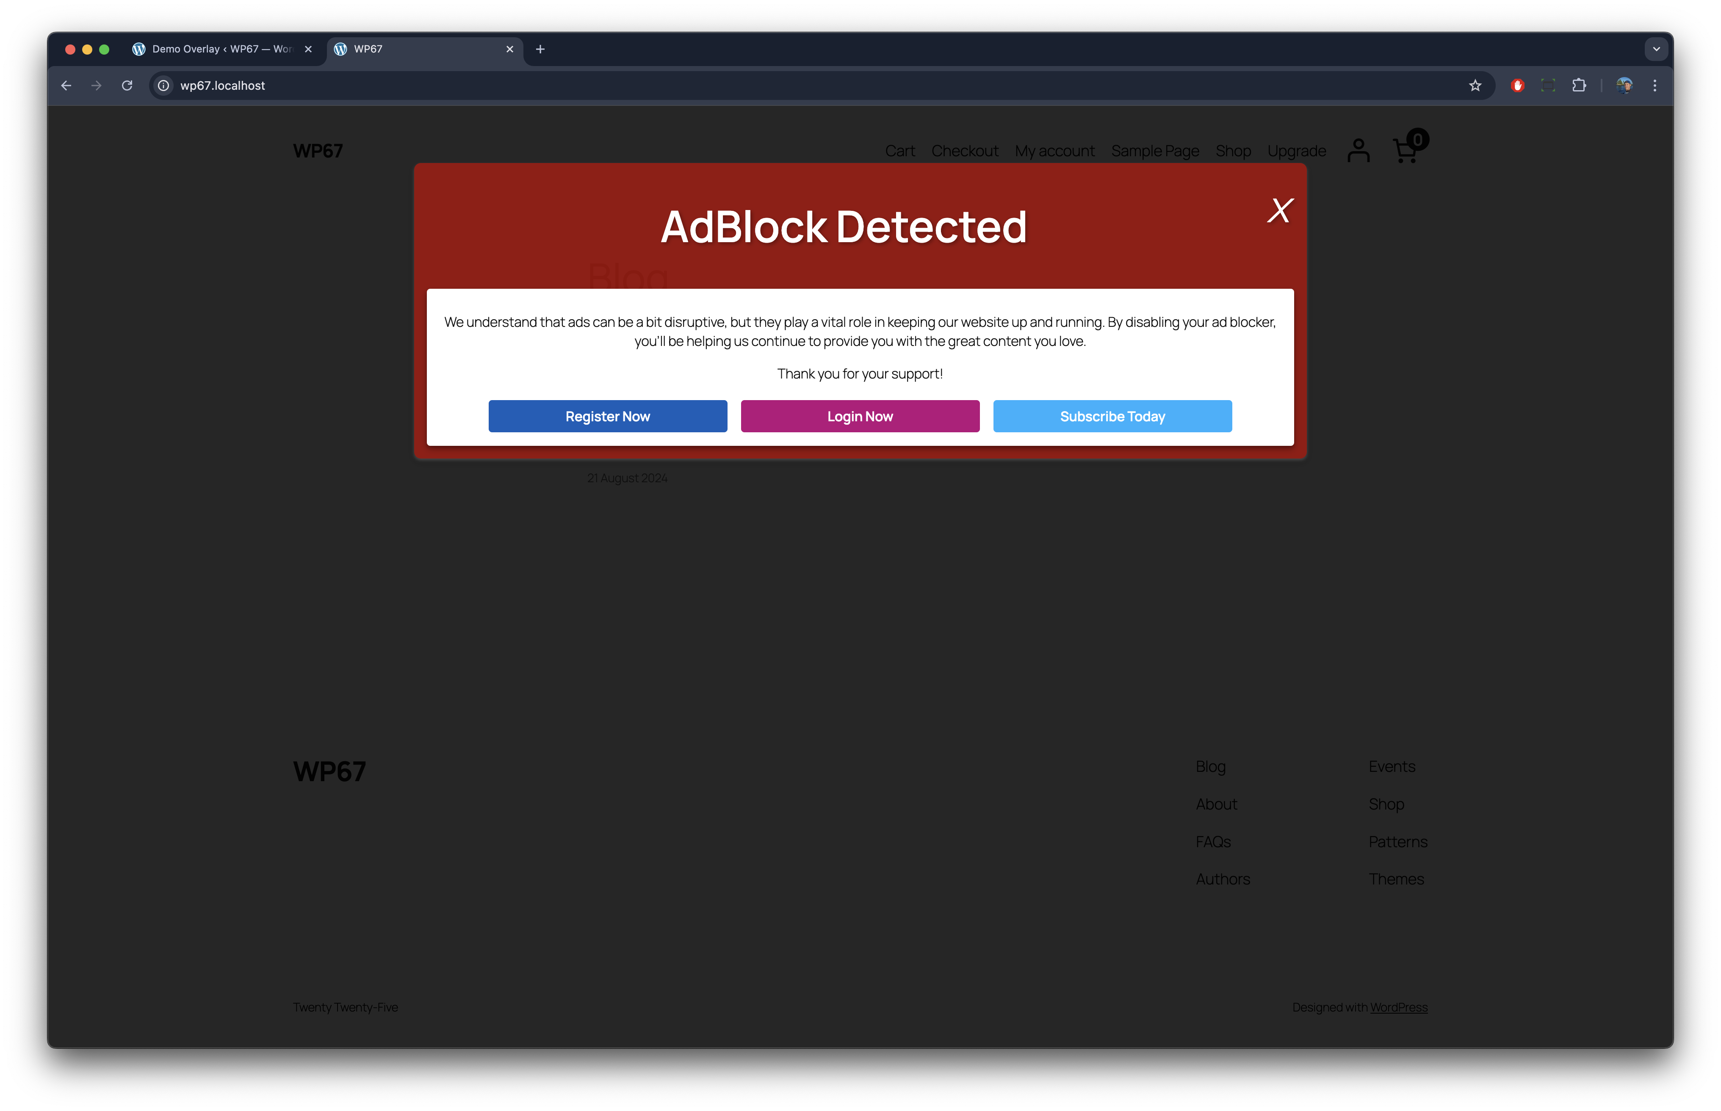Open the Chrome three-dot menu
The width and height of the screenshot is (1721, 1111).
click(1655, 86)
